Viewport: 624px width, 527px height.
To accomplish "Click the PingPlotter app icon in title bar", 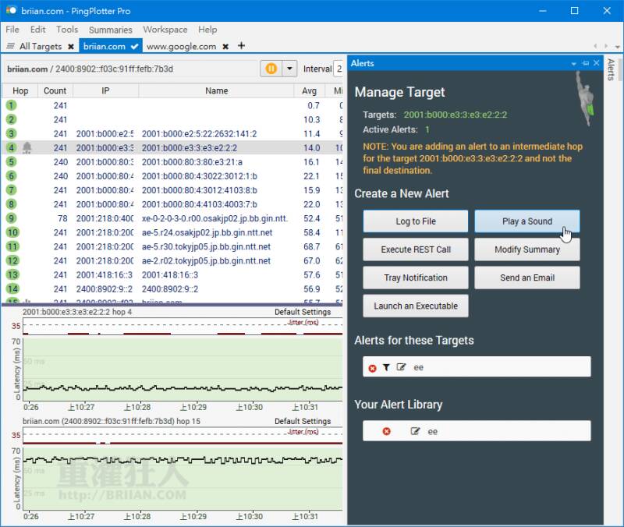I will click(11, 10).
